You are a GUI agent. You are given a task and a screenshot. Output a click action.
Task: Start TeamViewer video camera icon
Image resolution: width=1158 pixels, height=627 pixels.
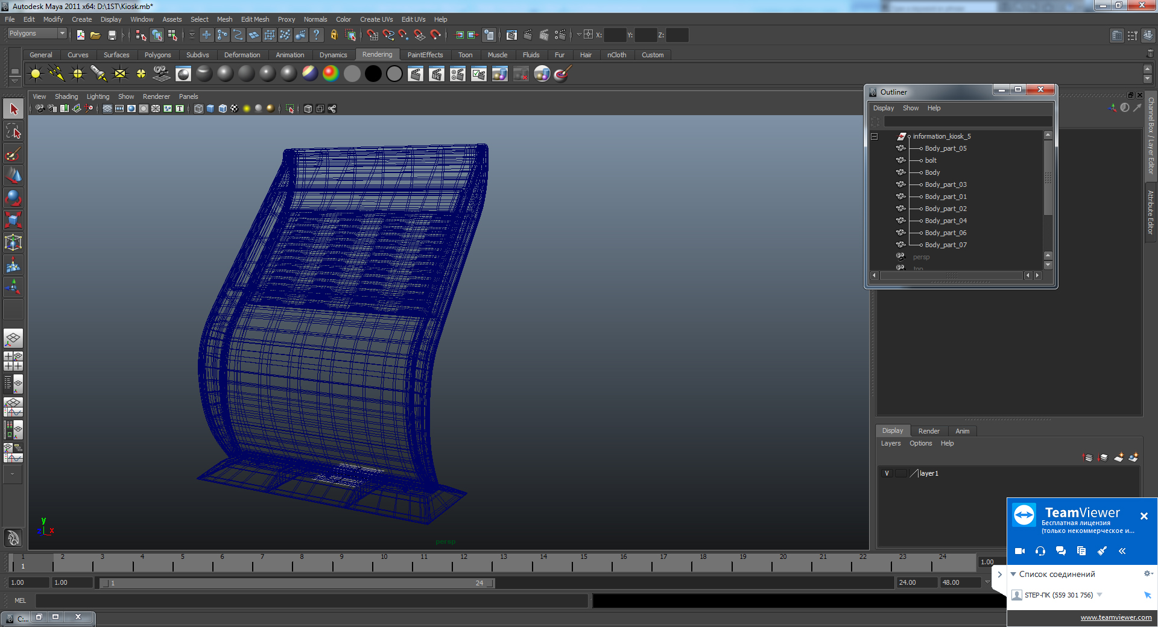point(1020,551)
